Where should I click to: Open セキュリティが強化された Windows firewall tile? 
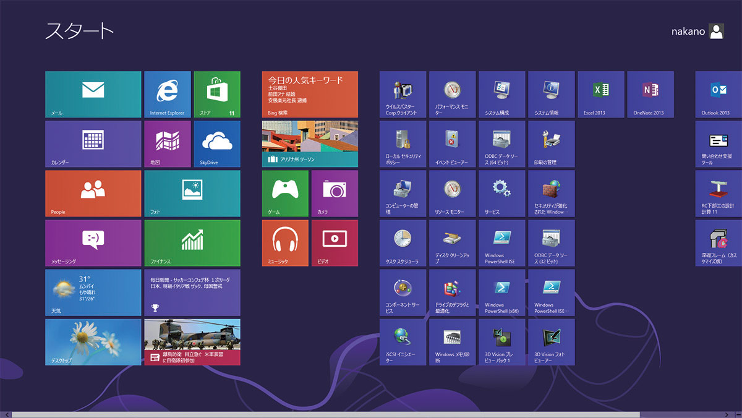tap(552, 193)
